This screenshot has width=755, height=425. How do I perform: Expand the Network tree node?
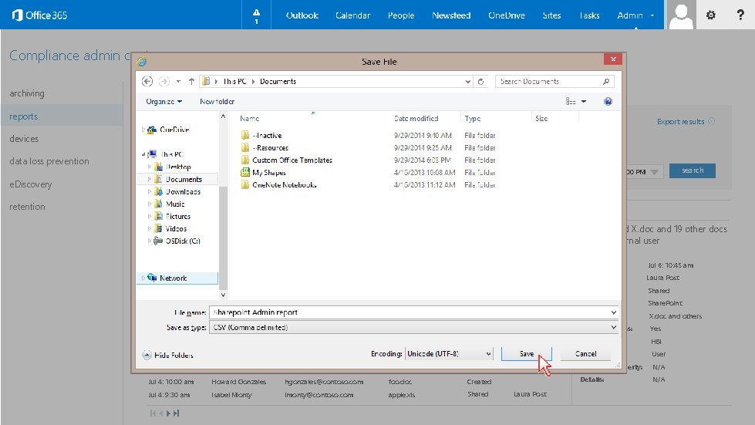[x=143, y=278]
